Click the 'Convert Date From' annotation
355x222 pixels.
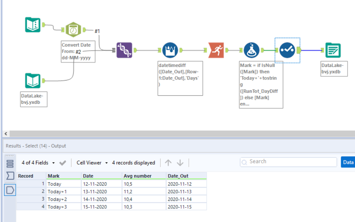click(x=78, y=52)
